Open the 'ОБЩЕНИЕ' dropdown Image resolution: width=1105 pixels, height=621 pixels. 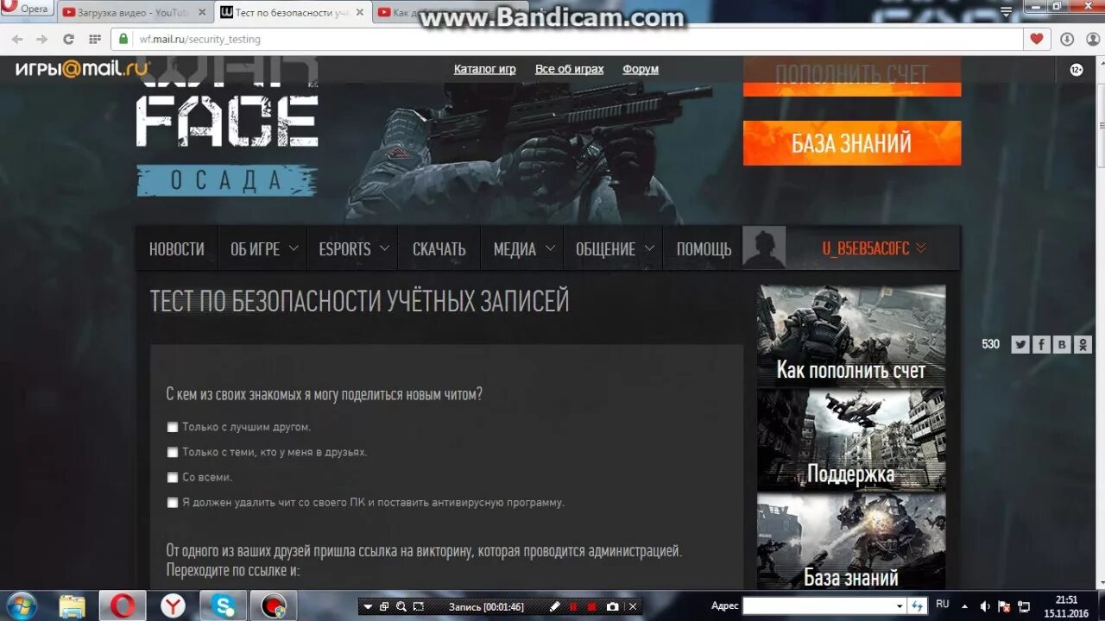point(613,248)
